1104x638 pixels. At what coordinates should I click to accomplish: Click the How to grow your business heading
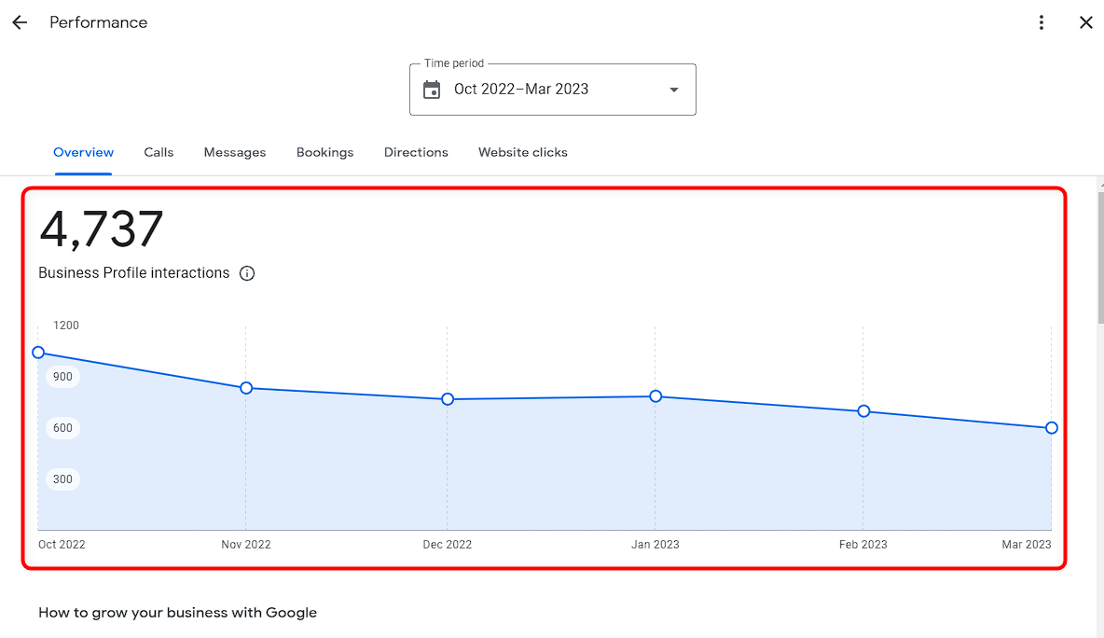177,612
